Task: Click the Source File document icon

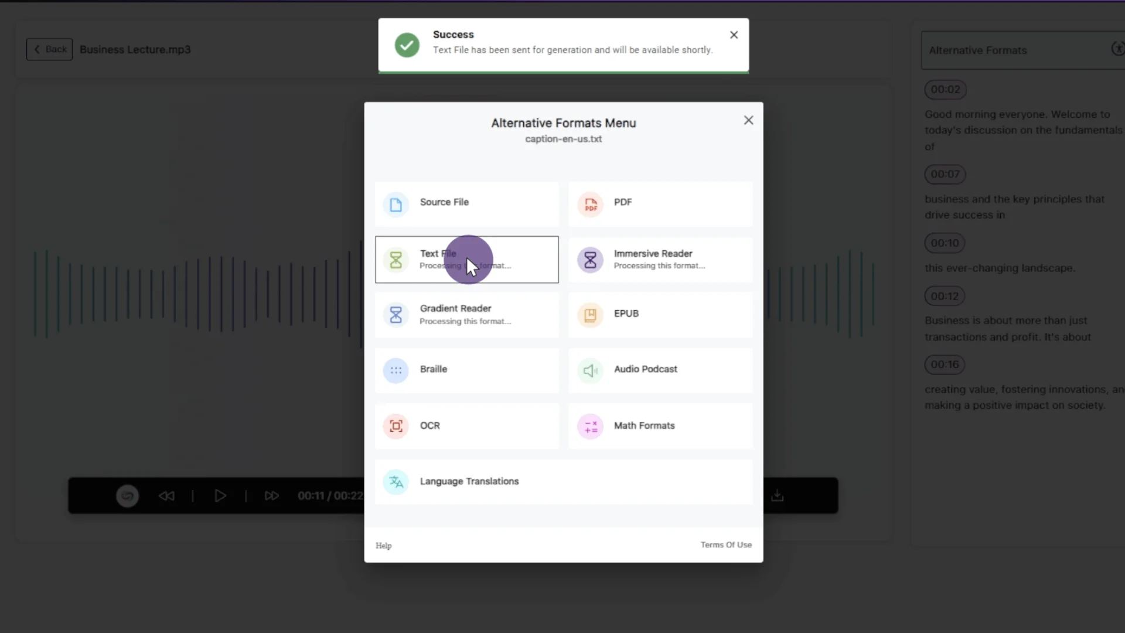Action: point(396,205)
